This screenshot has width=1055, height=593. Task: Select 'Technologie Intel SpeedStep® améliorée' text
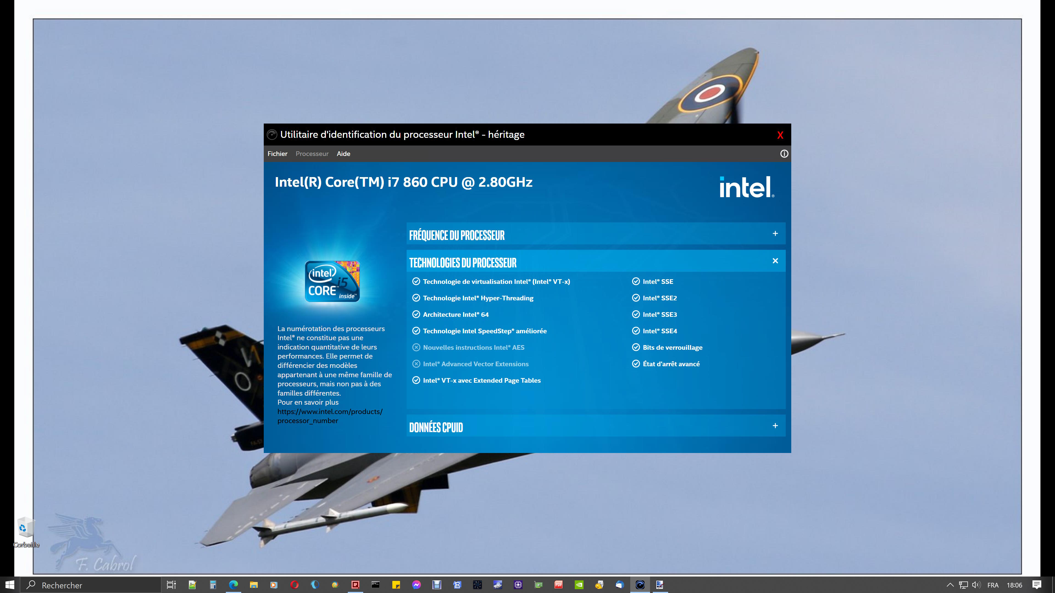[x=484, y=331]
